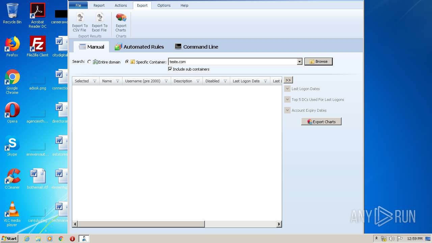Open VLC media player shortcut
This screenshot has height=243, width=432.
pos(12,214)
